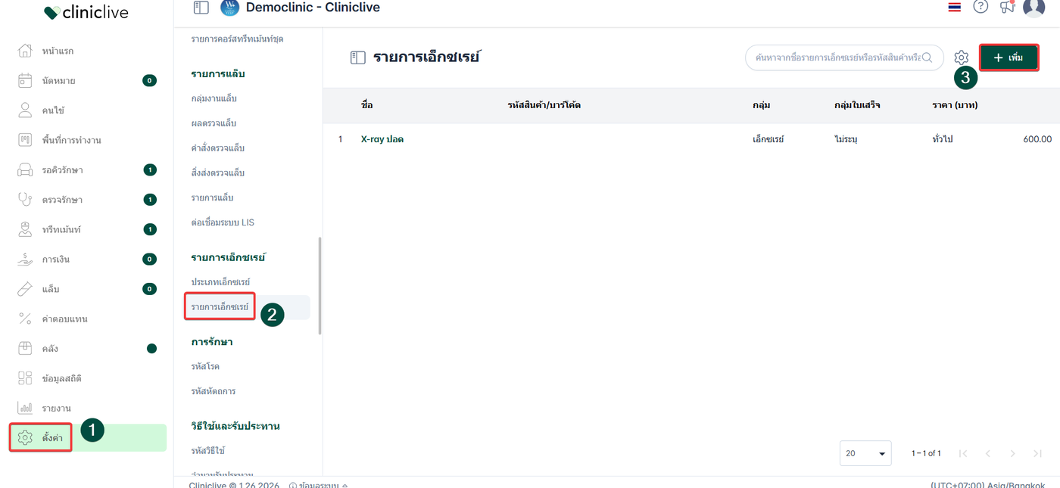This screenshot has height=488, width=1060.
Task: Open กลุ่มงานแล็บ menu item
Action: point(214,98)
